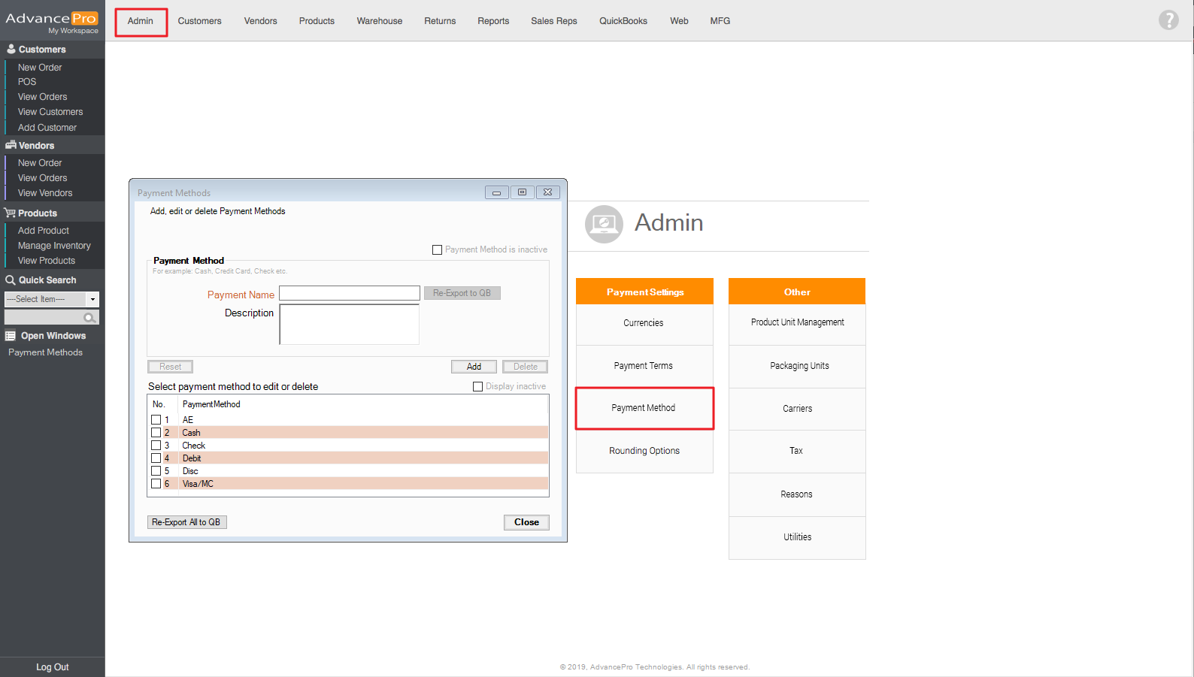The width and height of the screenshot is (1194, 677).
Task: Open the QuickBooks menu
Action: coord(623,21)
